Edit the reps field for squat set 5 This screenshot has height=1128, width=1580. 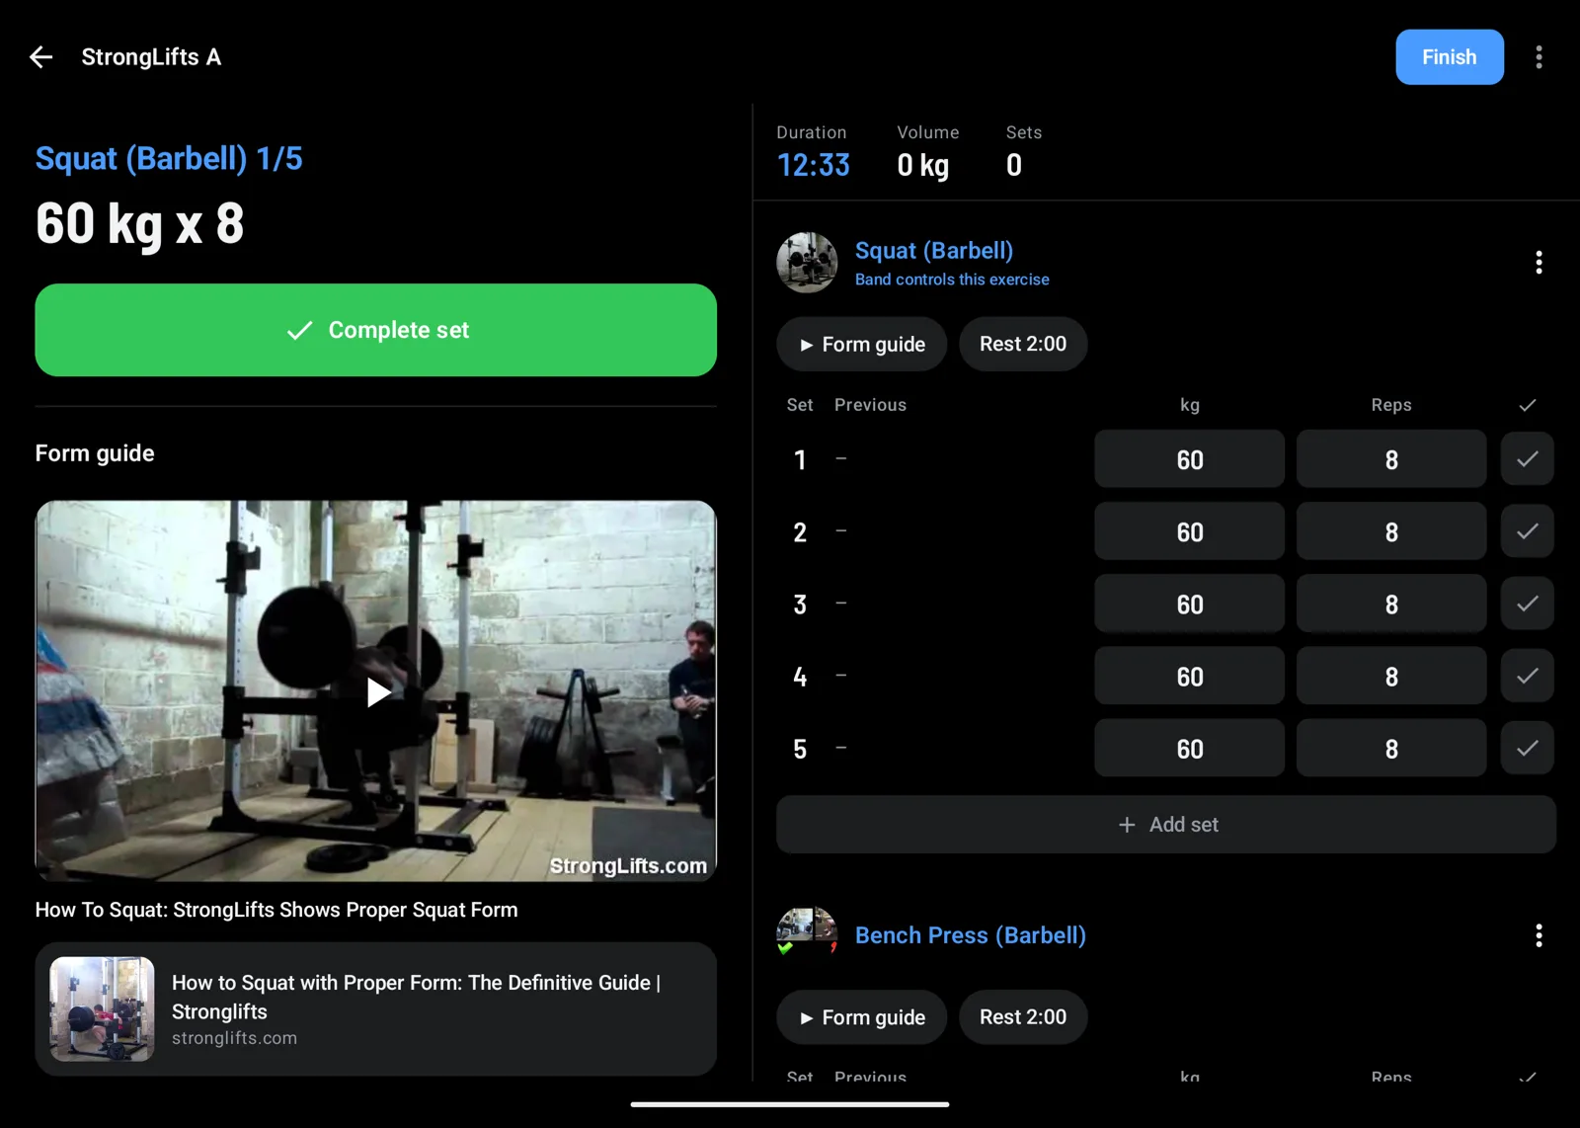coord(1391,748)
